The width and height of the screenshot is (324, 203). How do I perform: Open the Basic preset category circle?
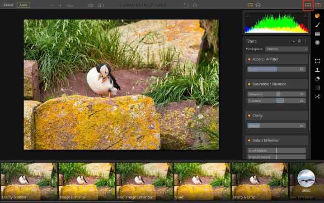click(x=306, y=178)
